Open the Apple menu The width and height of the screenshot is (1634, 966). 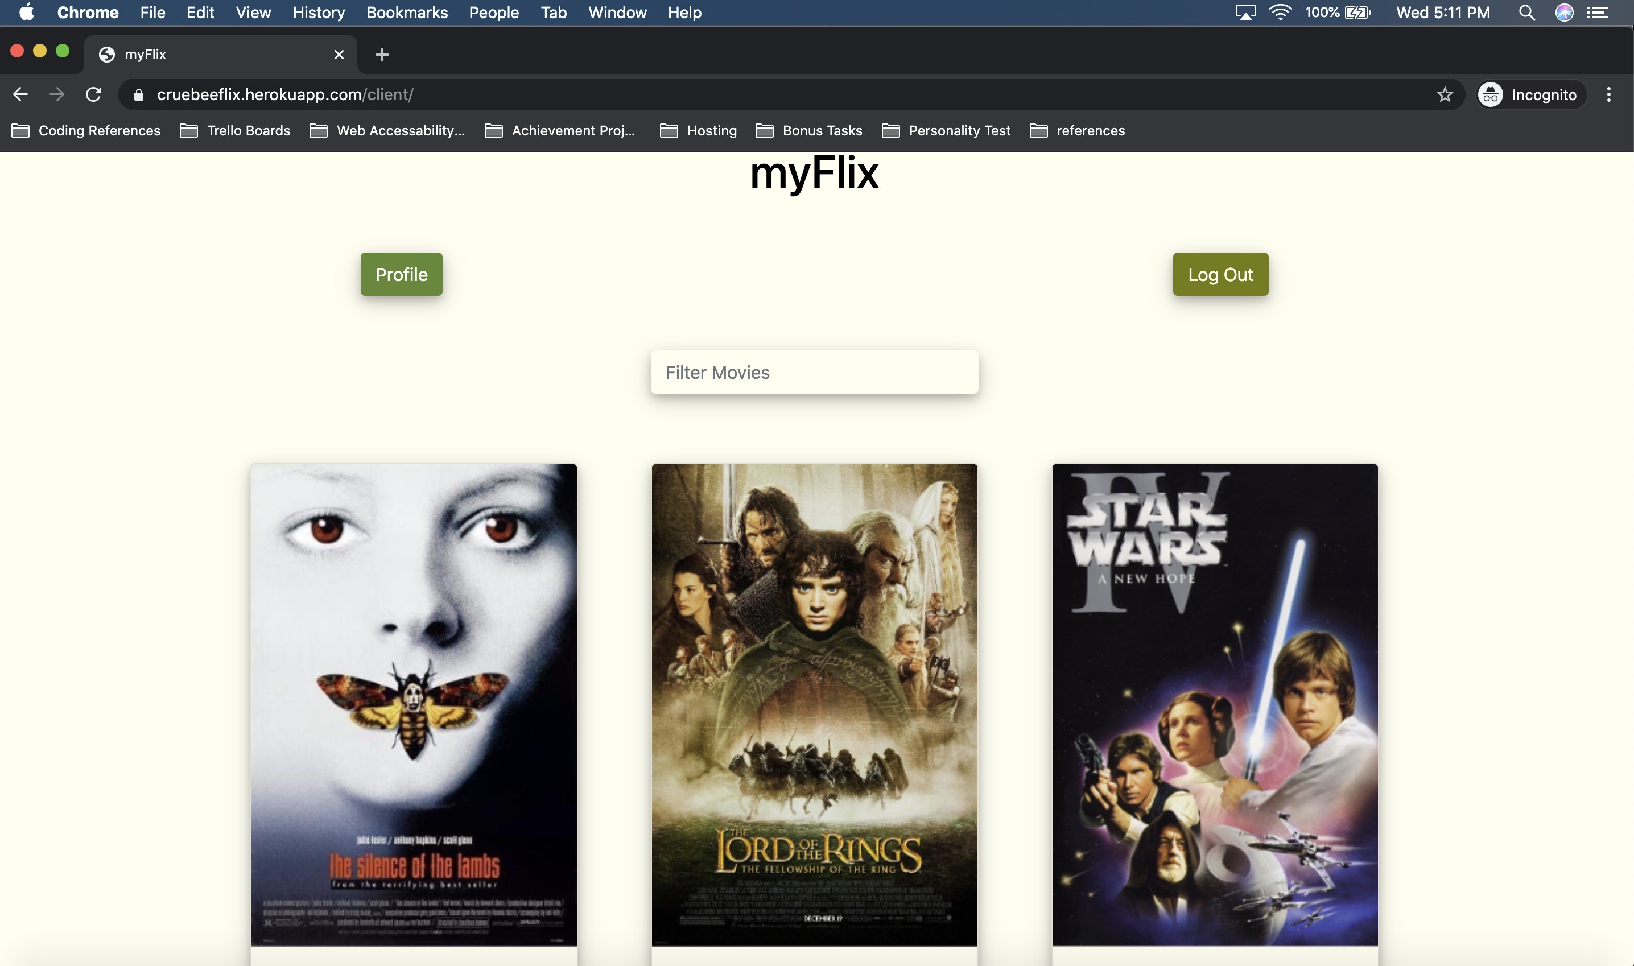pos(27,13)
